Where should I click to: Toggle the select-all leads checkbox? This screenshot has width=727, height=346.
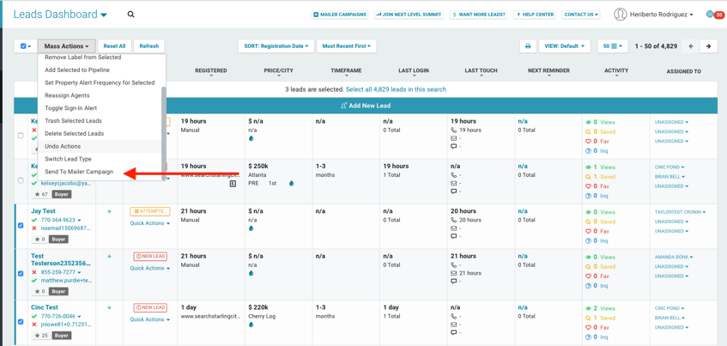[23, 46]
